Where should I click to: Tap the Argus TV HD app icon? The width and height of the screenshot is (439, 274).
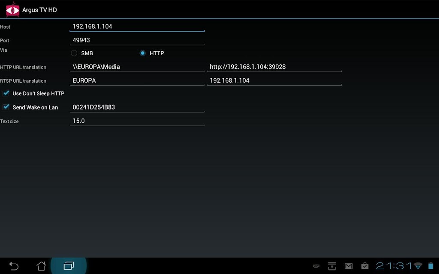pos(12,10)
